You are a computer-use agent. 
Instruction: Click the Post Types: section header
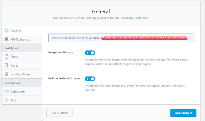[22, 48]
